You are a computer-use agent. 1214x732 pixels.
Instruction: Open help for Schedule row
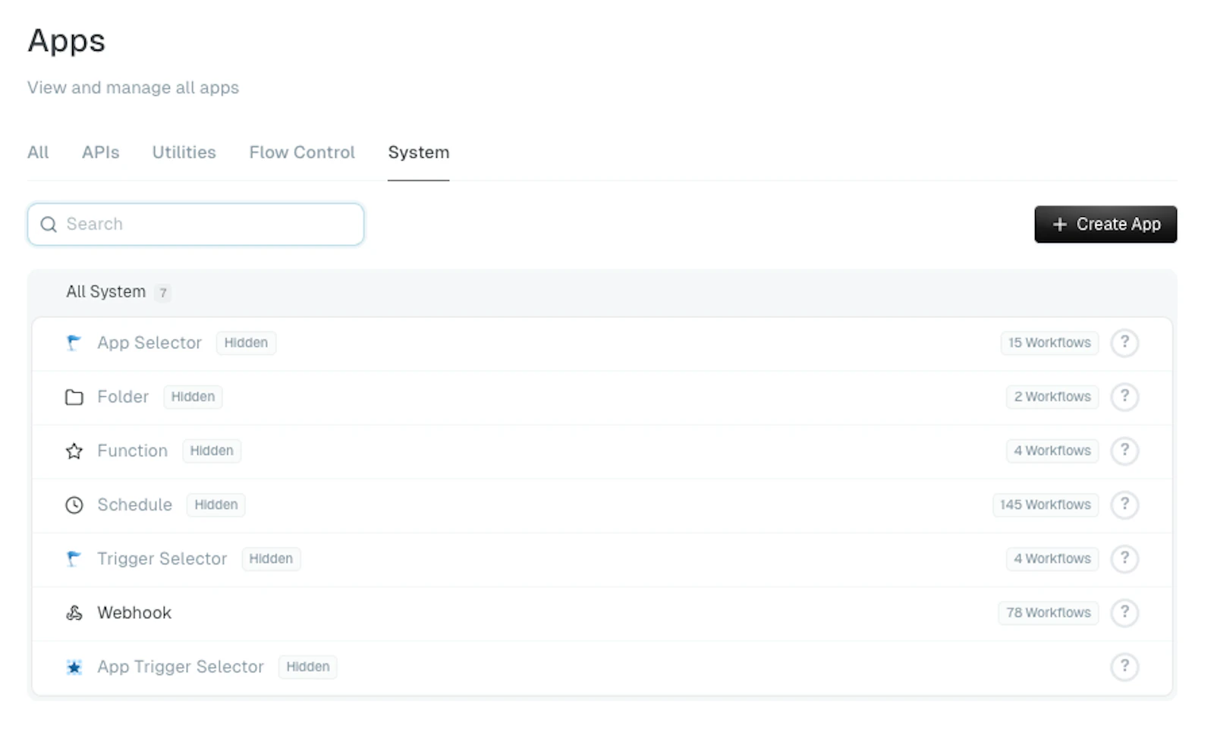pyautogui.click(x=1124, y=504)
